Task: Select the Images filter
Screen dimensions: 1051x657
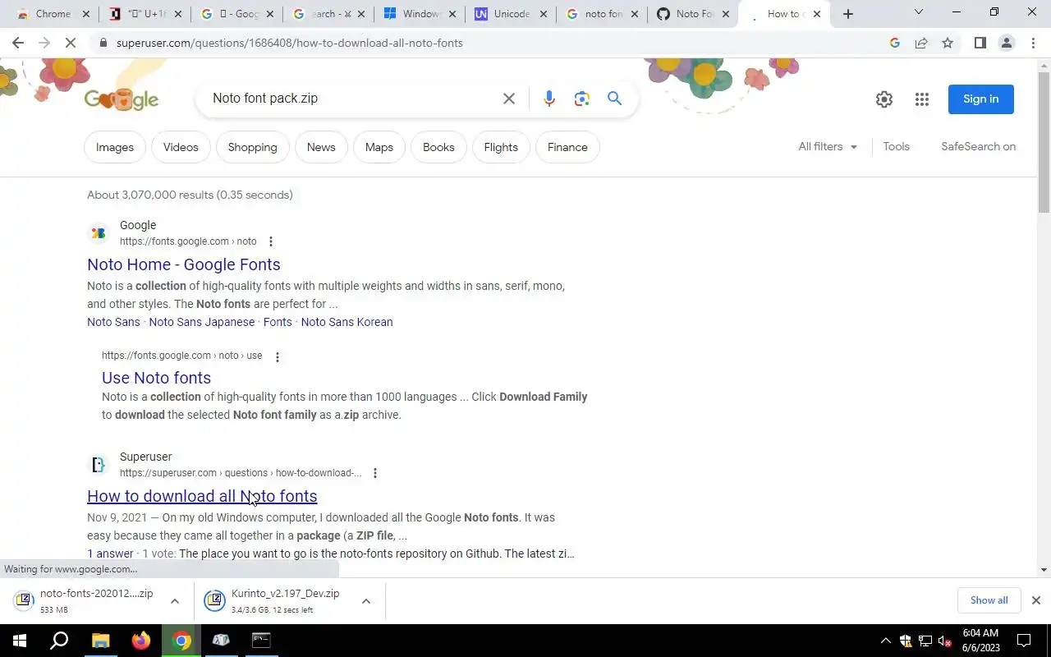Action: click(x=115, y=147)
